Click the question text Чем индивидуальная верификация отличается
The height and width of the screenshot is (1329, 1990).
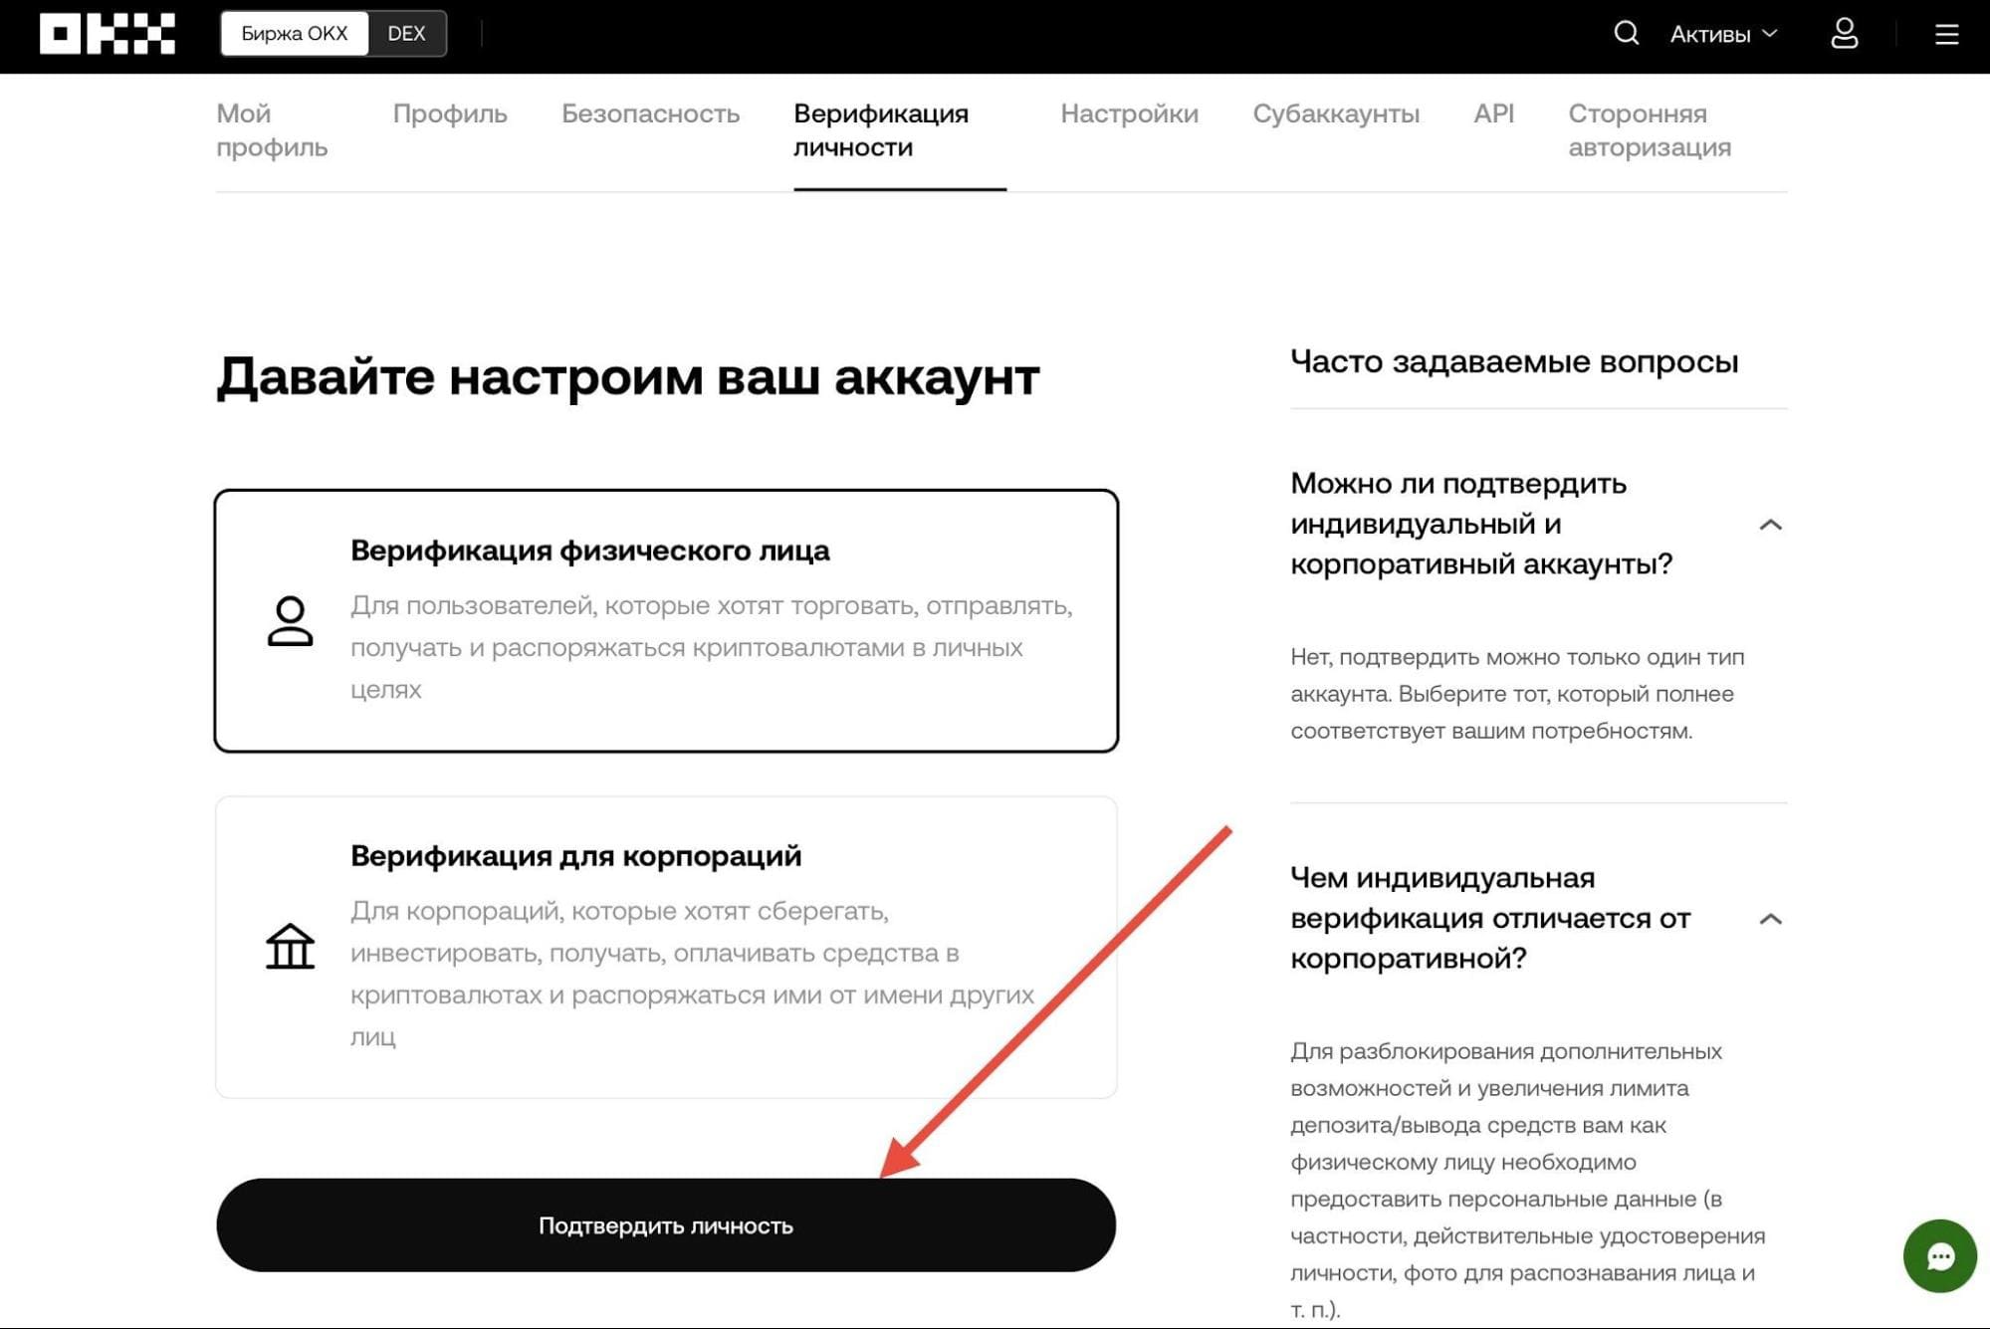(1490, 918)
